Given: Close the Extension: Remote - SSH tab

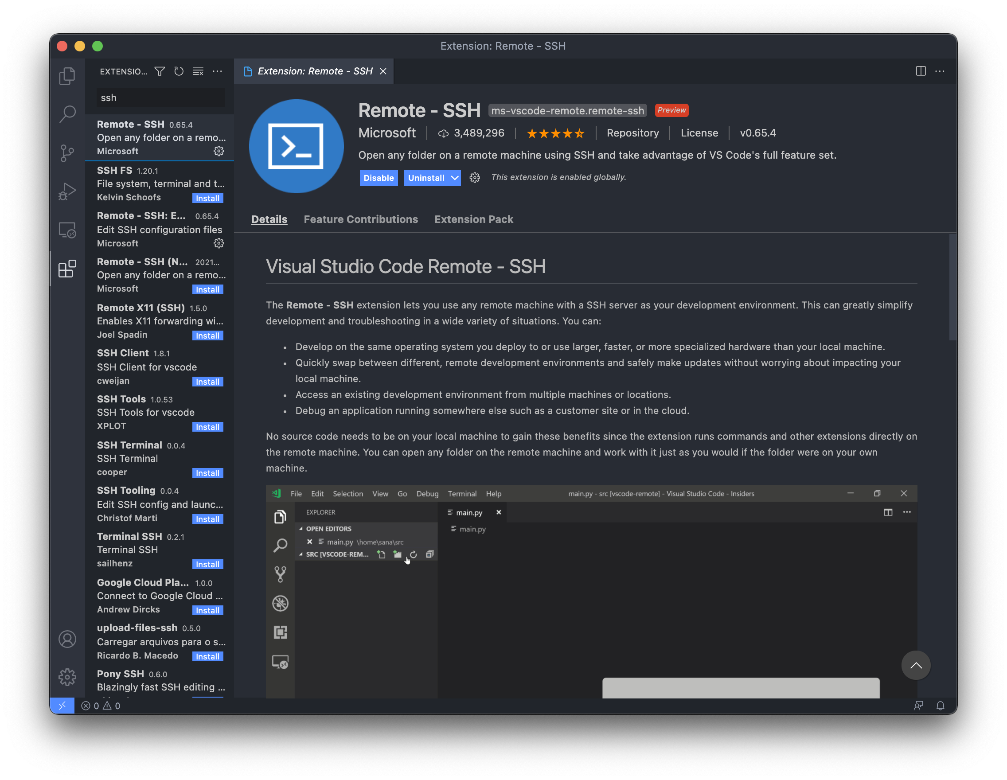Looking at the screenshot, I should 383,71.
